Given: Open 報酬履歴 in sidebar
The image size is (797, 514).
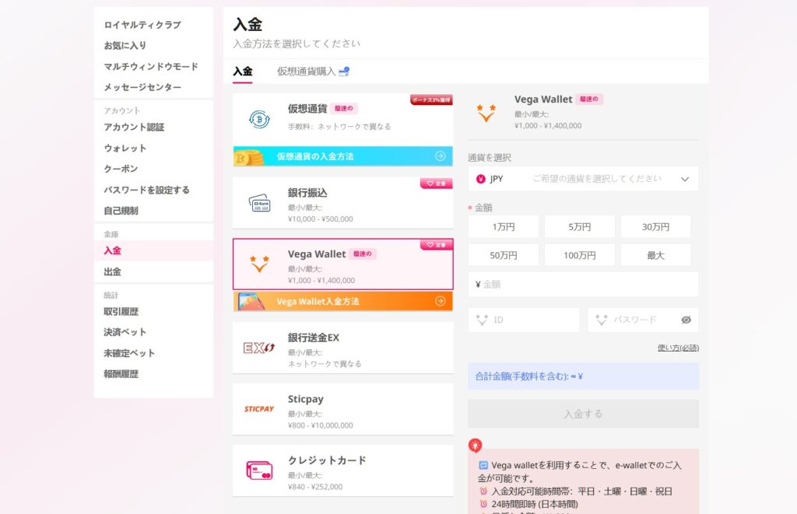Looking at the screenshot, I should (x=121, y=374).
